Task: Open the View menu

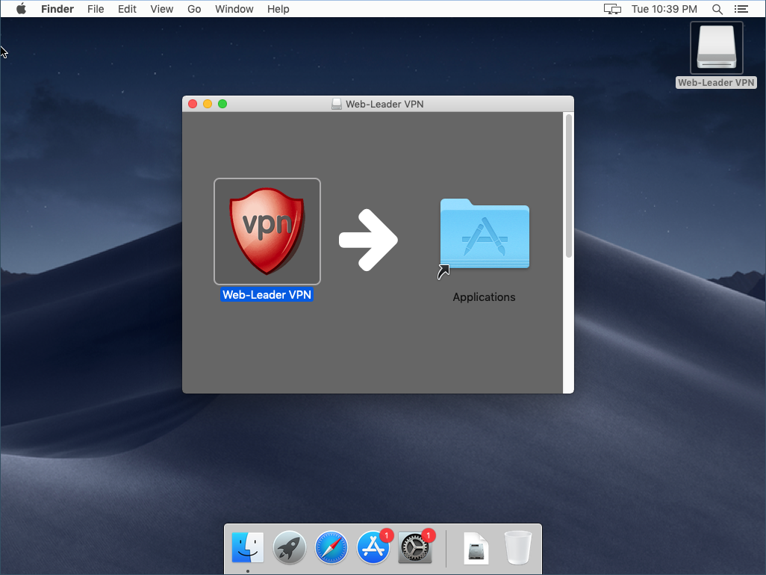Action: tap(162, 9)
